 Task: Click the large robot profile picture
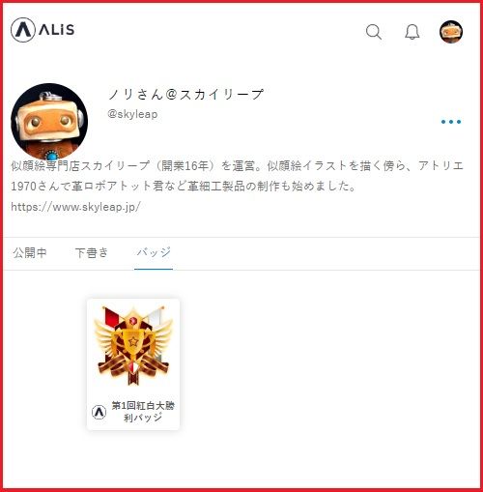(49, 122)
